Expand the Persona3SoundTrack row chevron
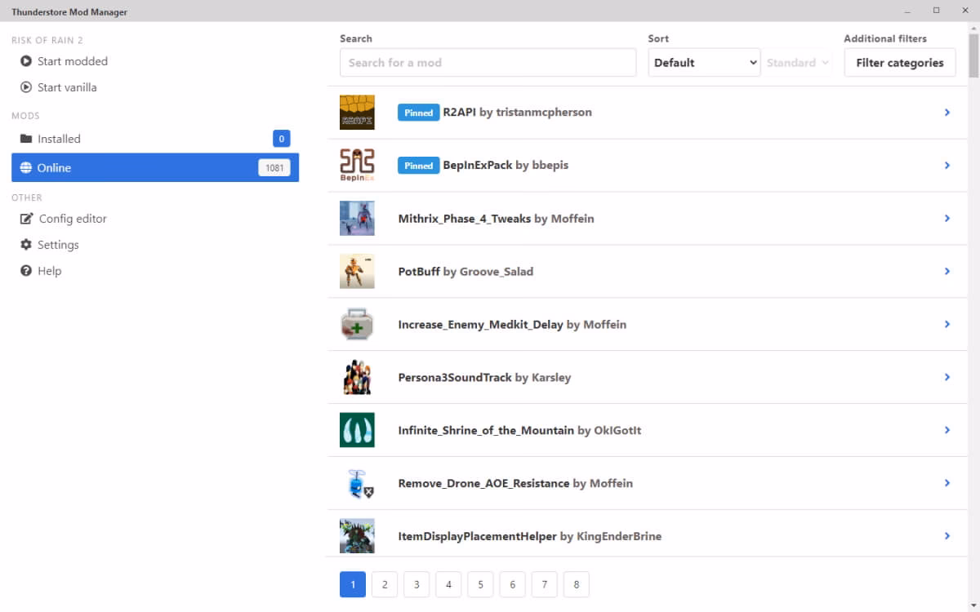 click(x=947, y=377)
